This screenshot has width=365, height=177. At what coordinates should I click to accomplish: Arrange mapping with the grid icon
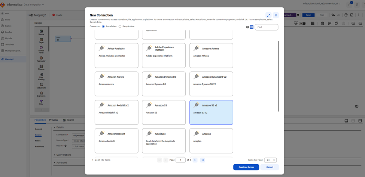click(x=313, y=23)
